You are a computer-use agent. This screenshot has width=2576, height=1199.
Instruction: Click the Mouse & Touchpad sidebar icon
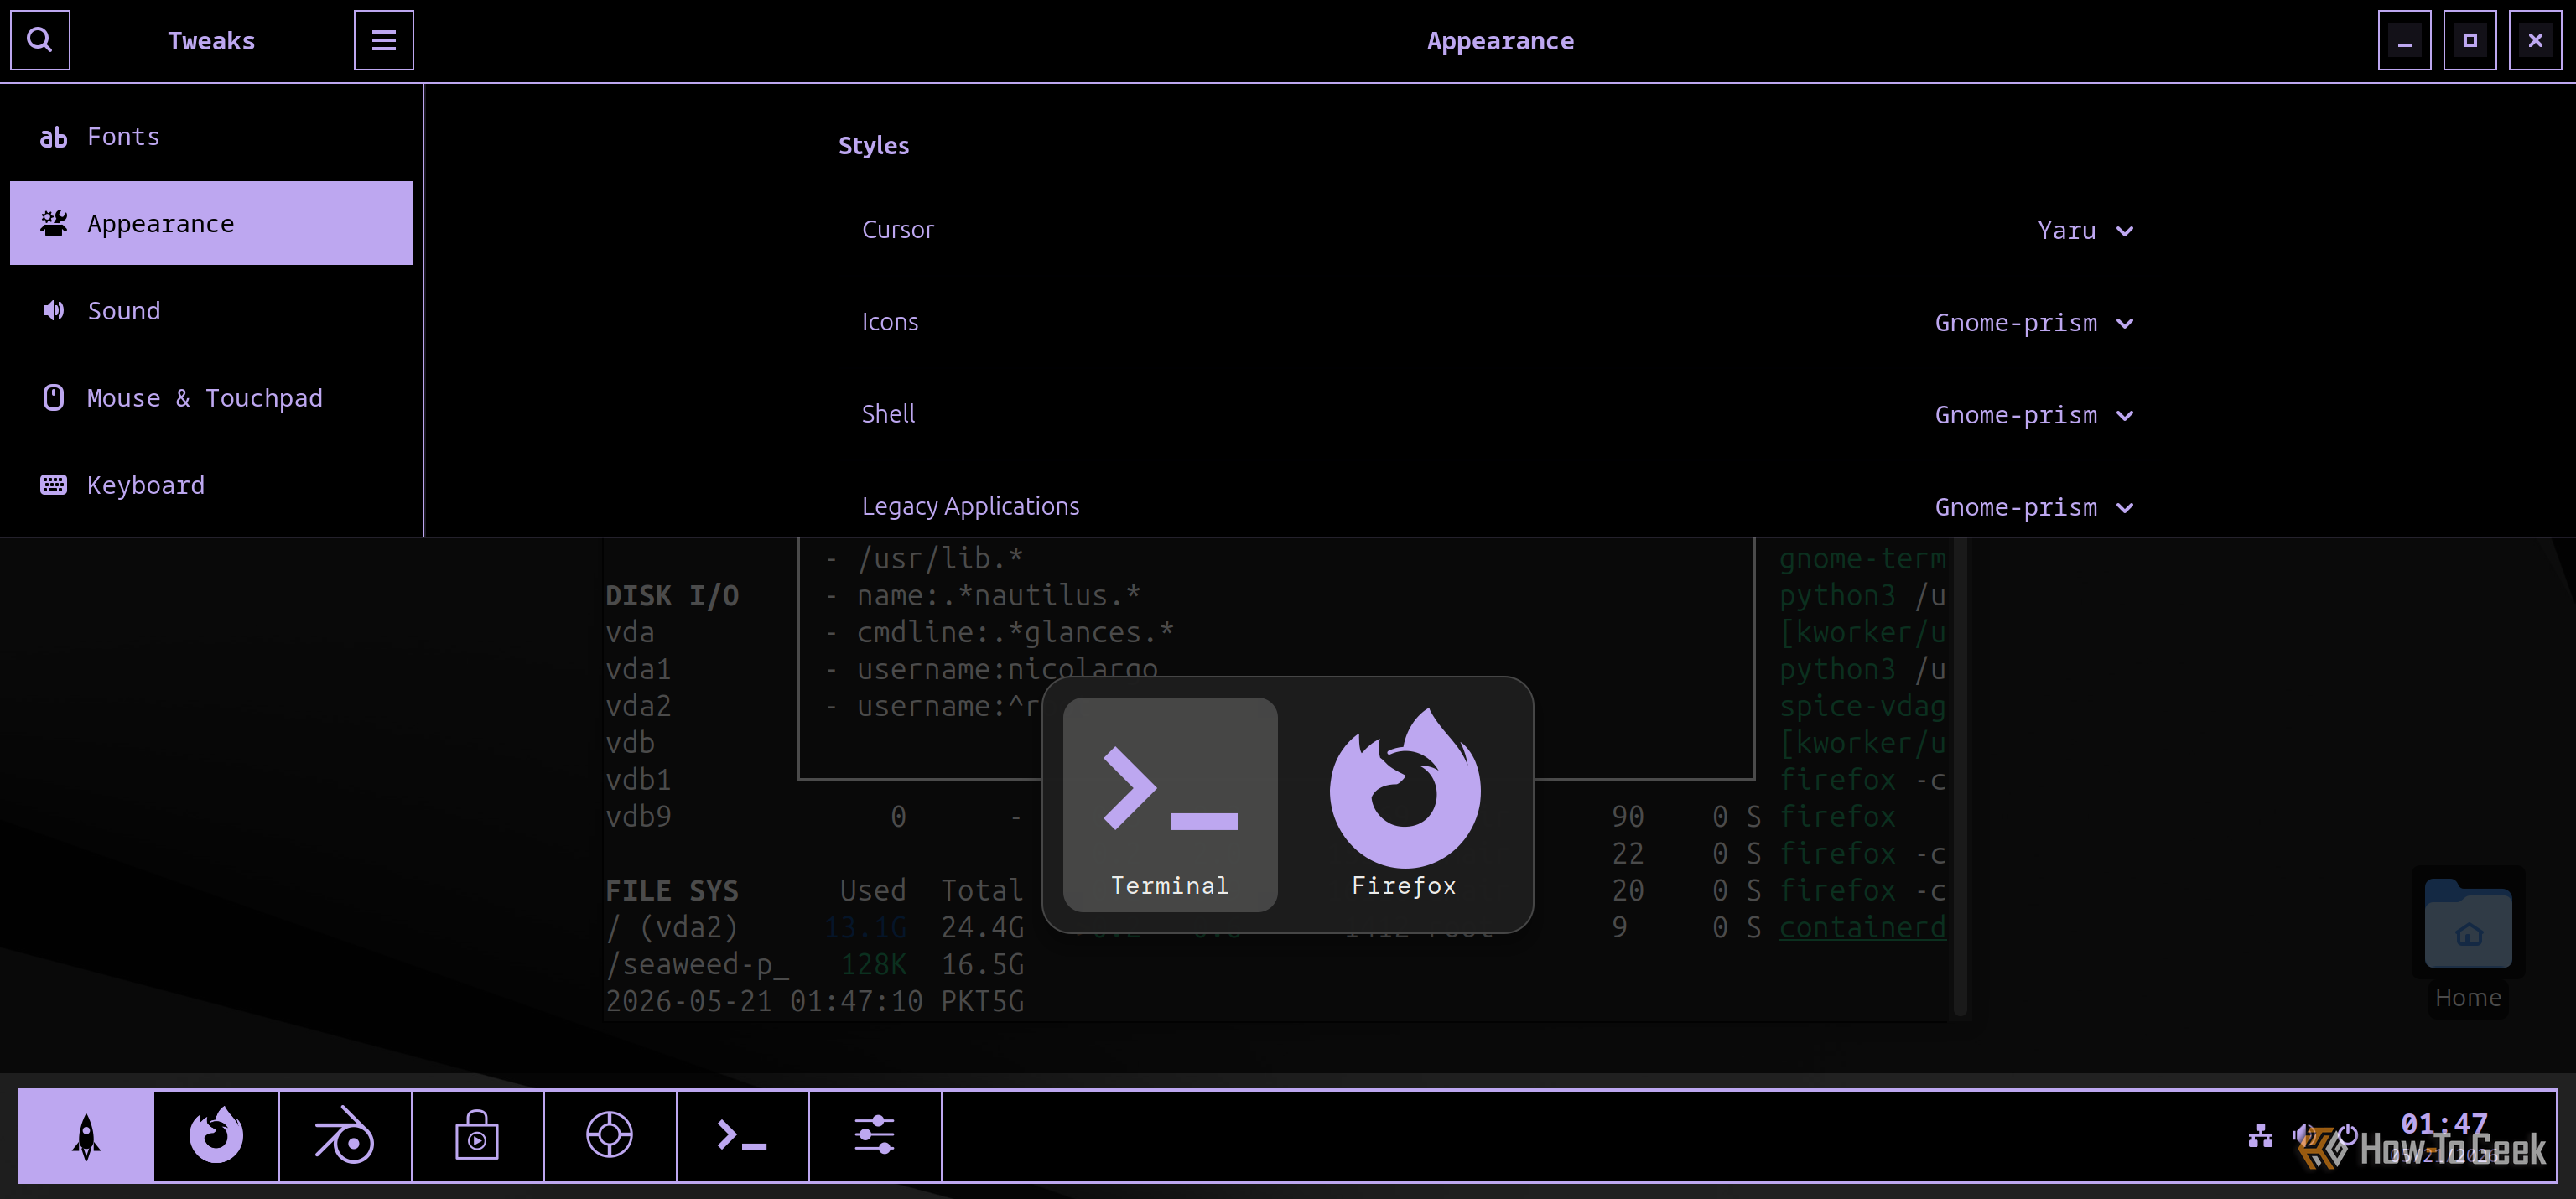(53, 398)
